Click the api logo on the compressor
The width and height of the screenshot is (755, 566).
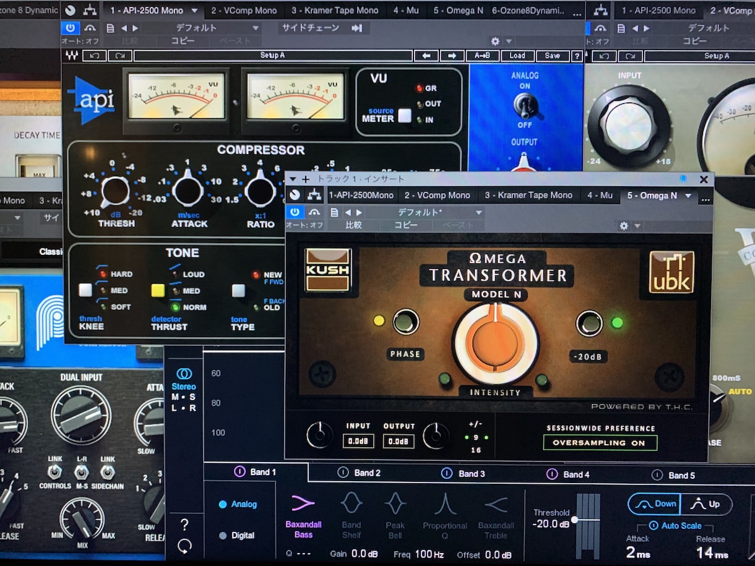click(x=92, y=100)
